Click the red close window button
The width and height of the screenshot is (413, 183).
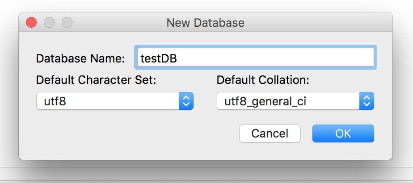pyautogui.click(x=31, y=22)
